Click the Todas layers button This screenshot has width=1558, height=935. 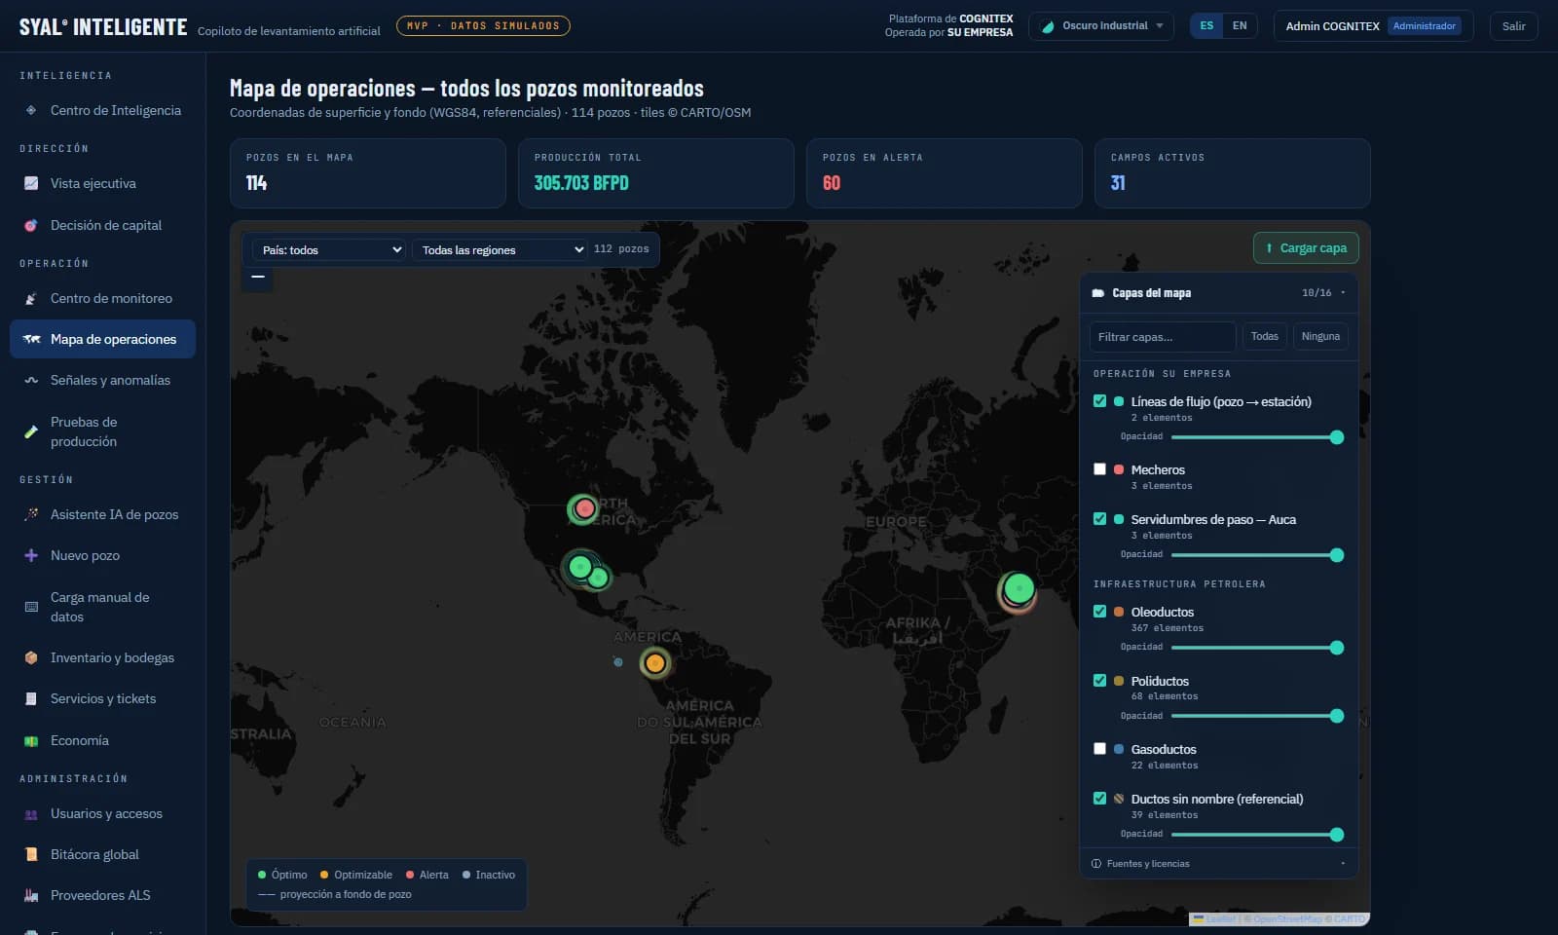(x=1264, y=336)
